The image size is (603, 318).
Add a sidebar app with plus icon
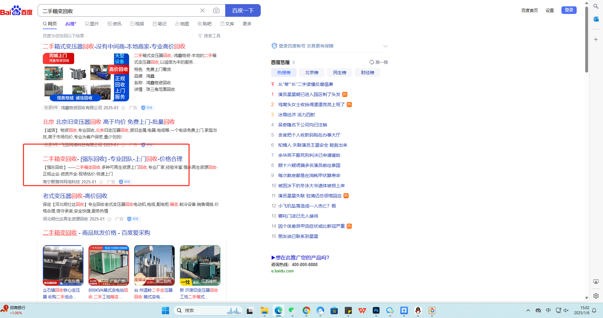click(x=596, y=40)
